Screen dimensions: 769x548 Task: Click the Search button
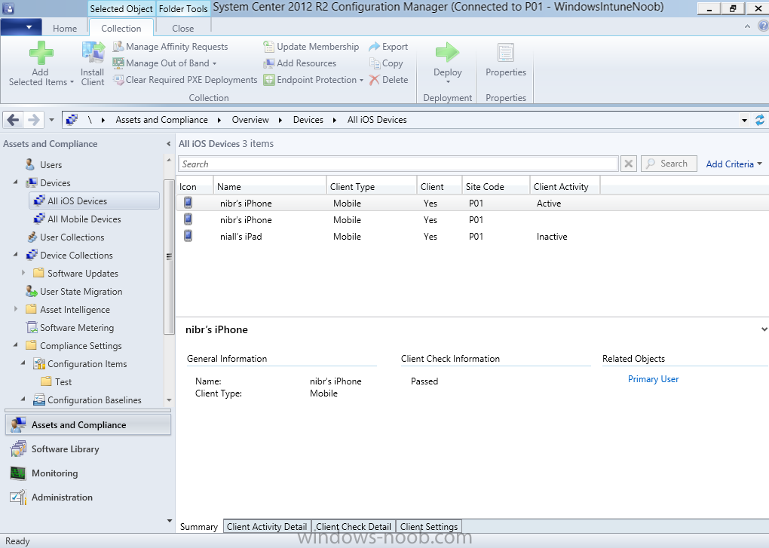point(669,164)
